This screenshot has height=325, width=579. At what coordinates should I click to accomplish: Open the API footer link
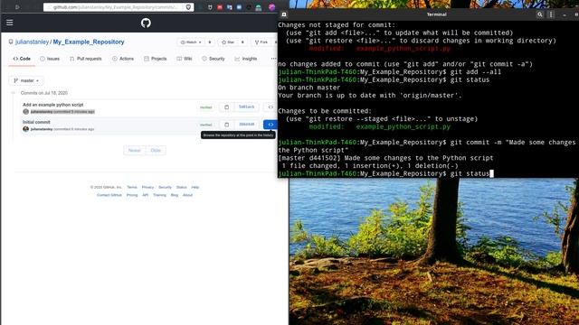point(145,195)
